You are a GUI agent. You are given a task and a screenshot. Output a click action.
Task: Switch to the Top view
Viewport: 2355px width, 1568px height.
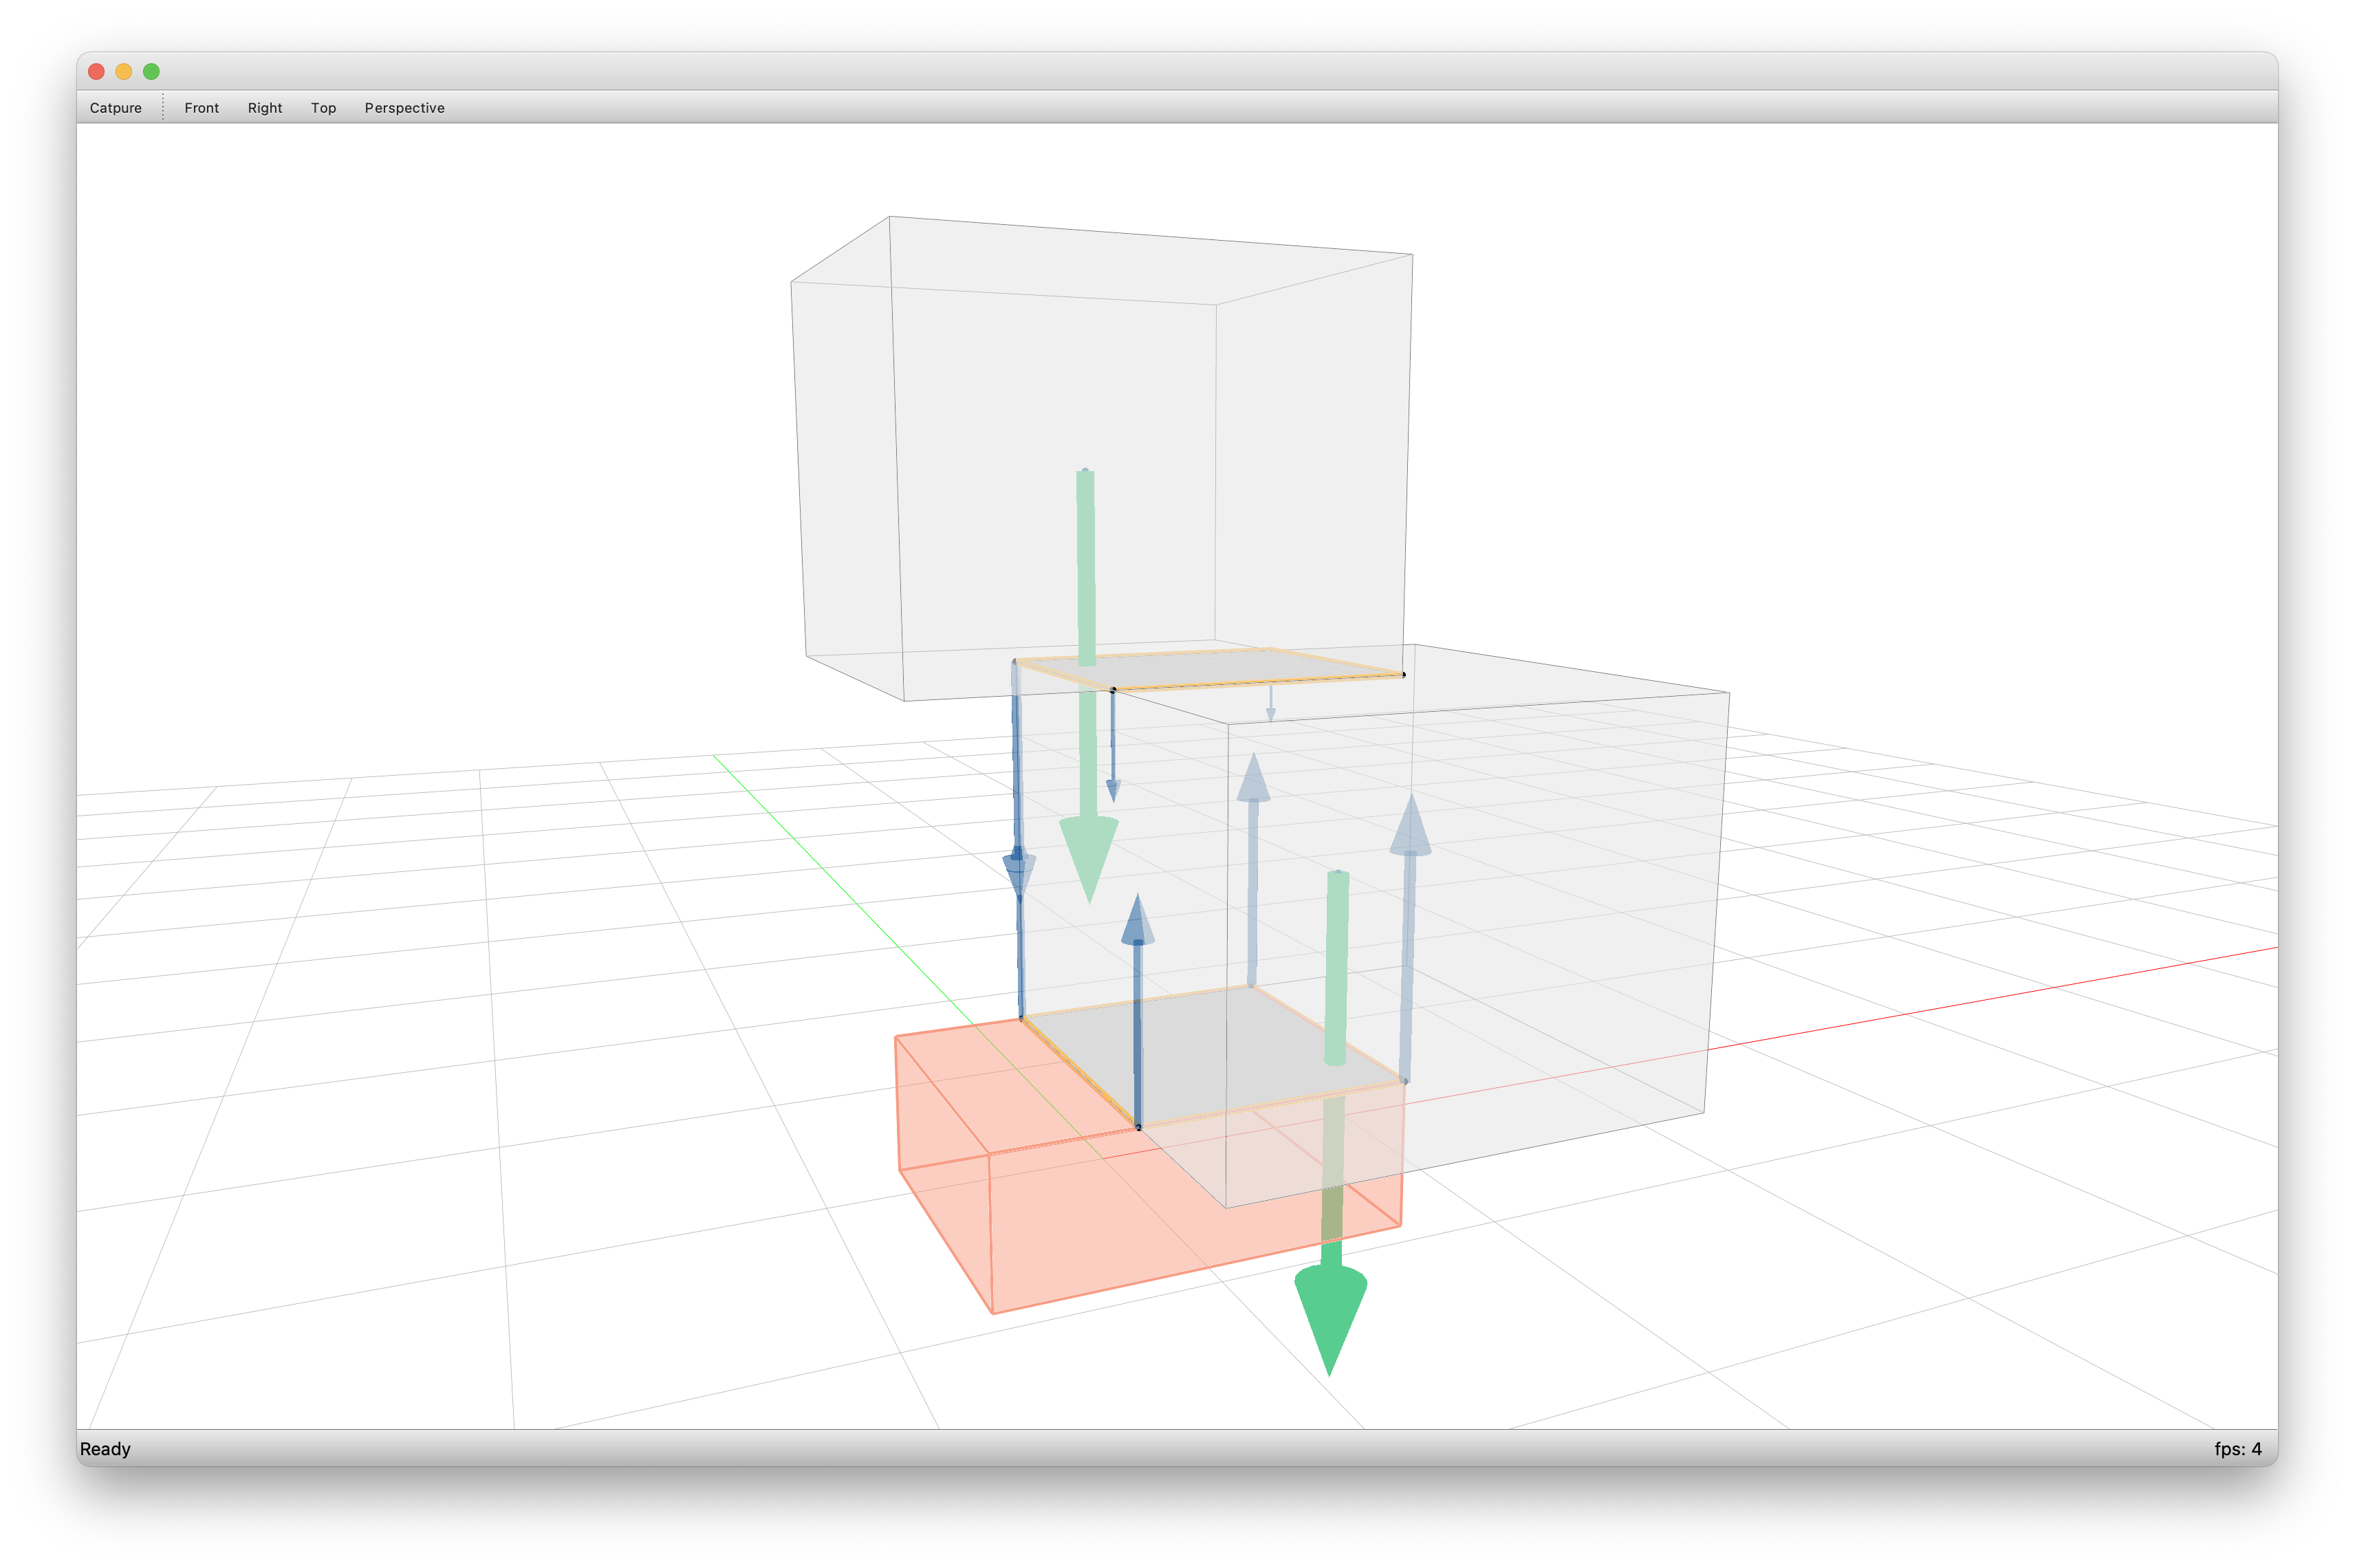point(323,108)
